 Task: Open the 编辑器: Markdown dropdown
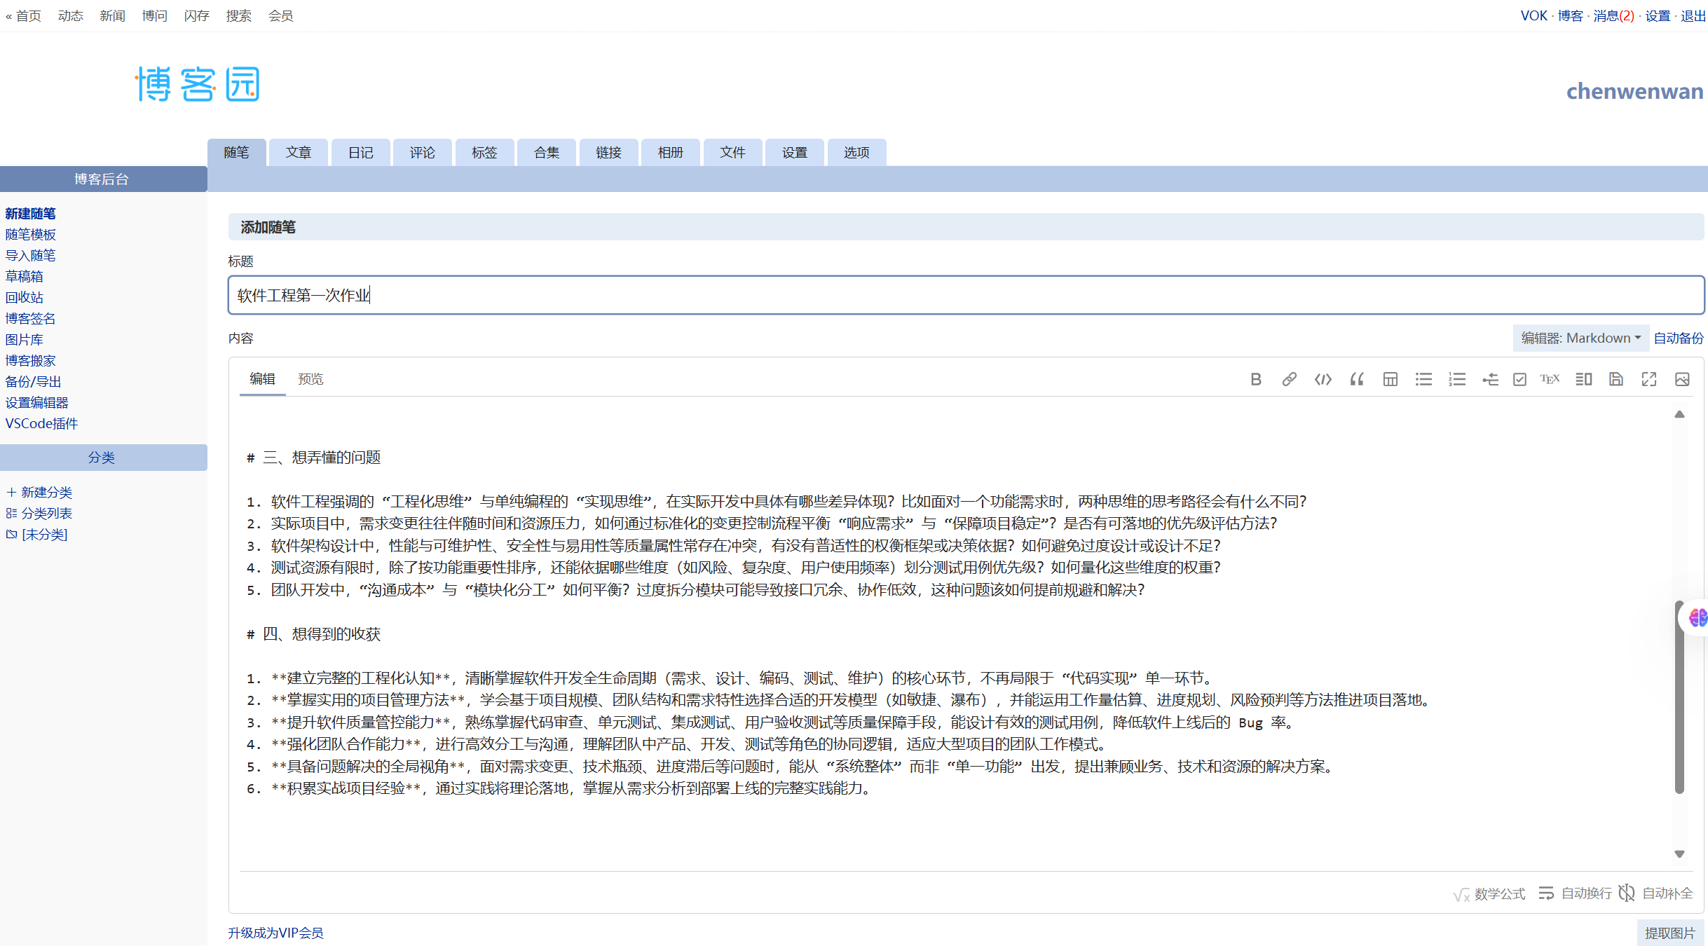[x=1580, y=338]
